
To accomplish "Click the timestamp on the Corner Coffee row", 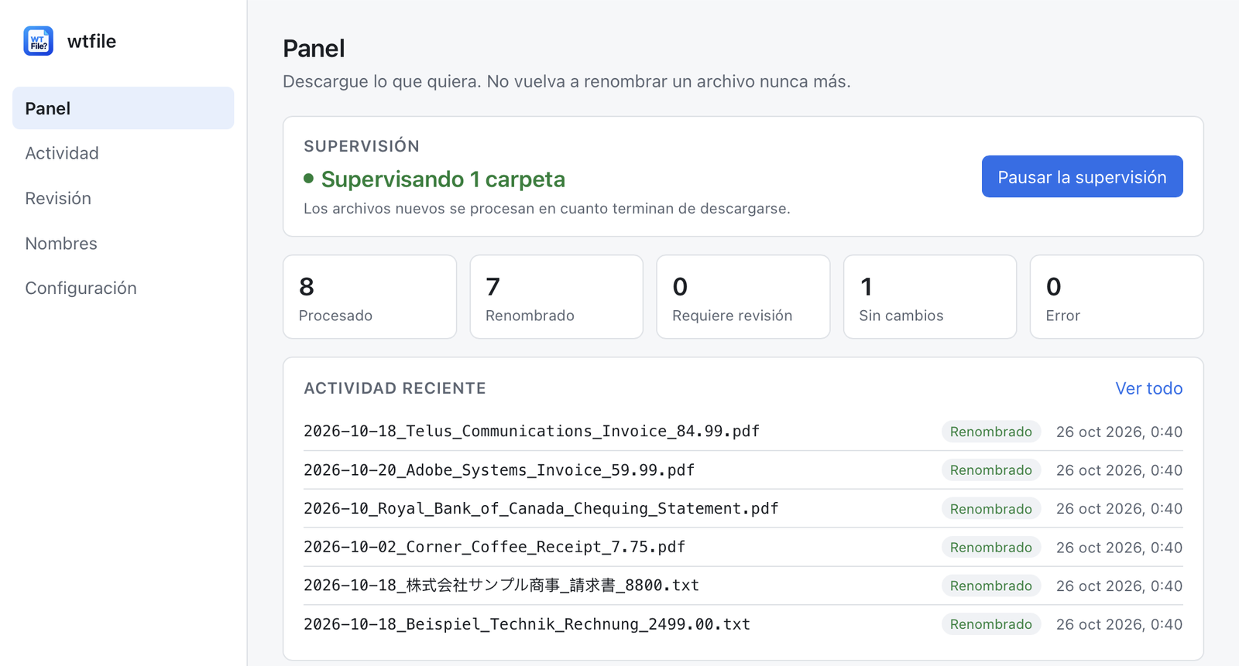I will (1119, 548).
